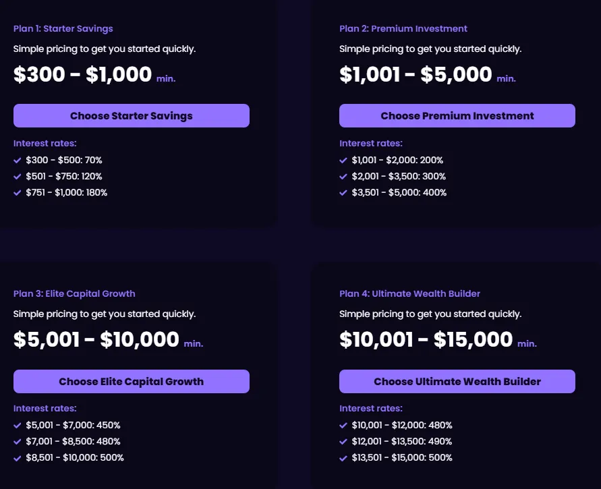Click the checkmark beside $10,001 - $12,000: 480%
This screenshot has width=601, height=489.
343,426
